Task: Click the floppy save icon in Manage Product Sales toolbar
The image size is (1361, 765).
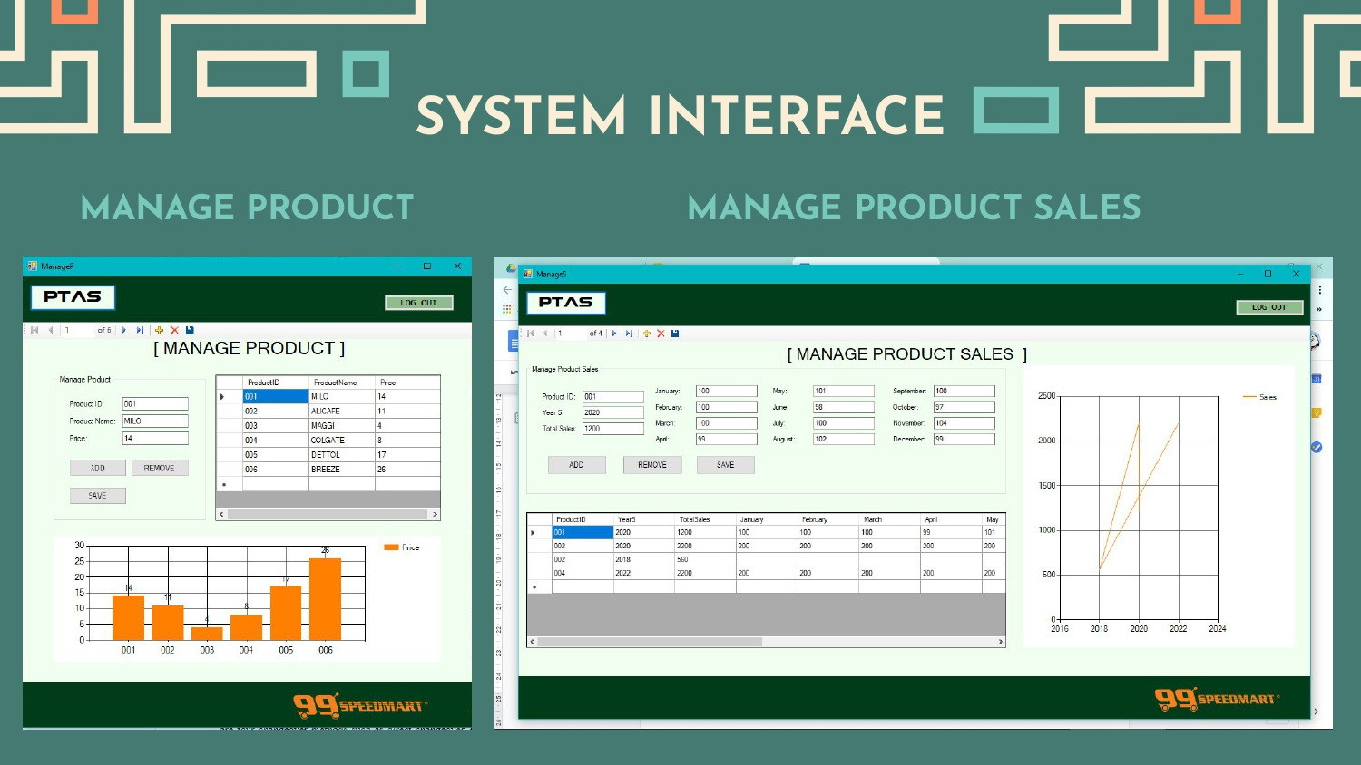Action: [x=675, y=334]
